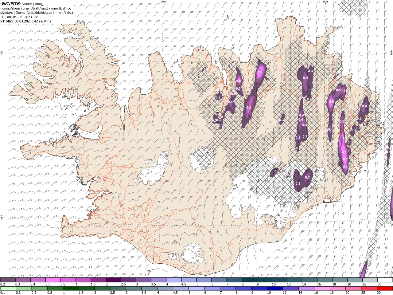Click upper legend swatch between 0.8 and 1

click(68, 280)
